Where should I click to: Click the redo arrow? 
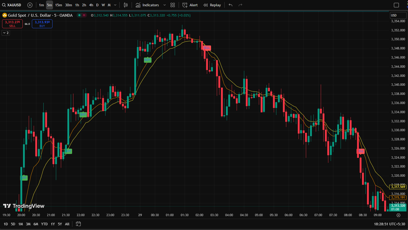click(x=240, y=5)
